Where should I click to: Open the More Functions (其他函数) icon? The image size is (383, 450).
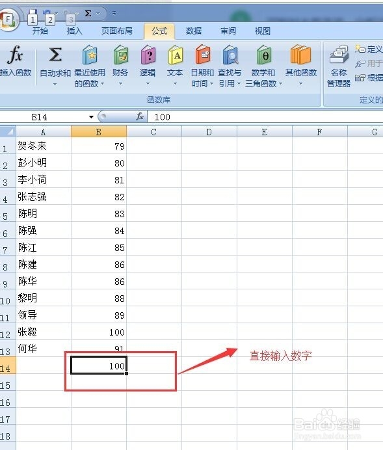300,55
